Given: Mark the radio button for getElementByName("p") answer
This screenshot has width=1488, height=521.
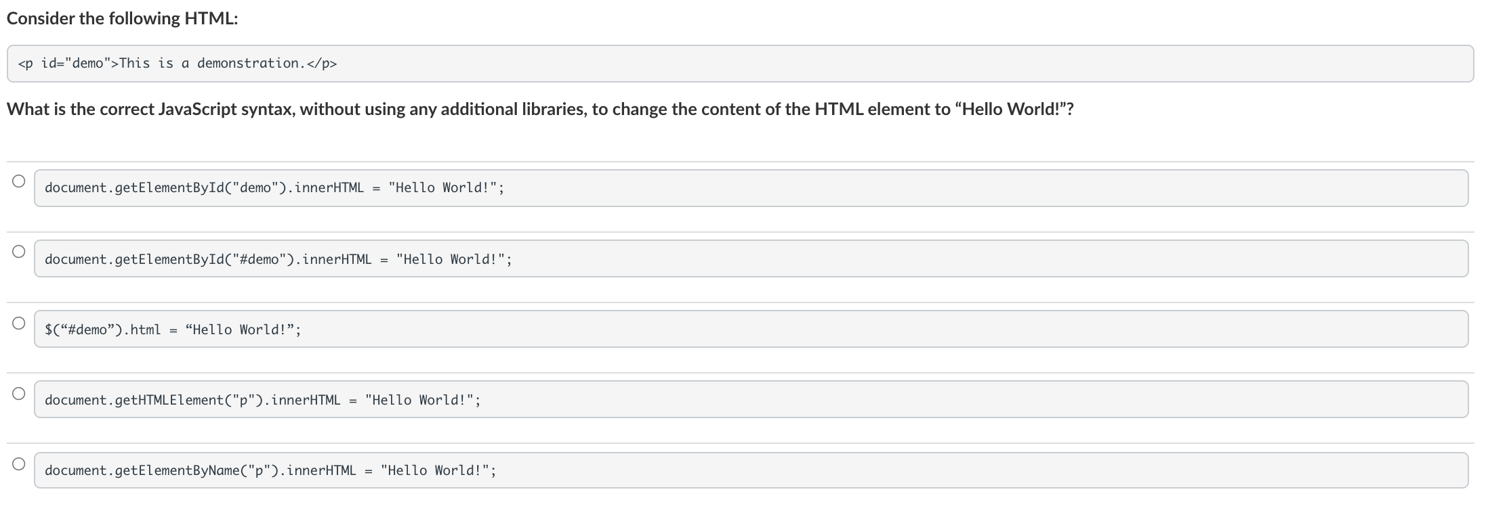Looking at the screenshot, I should [x=18, y=463].
